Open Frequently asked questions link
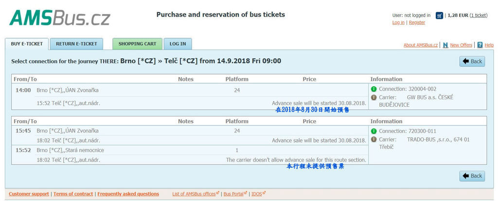The width and height of the screenshot is (498, 201). point(128,194)
